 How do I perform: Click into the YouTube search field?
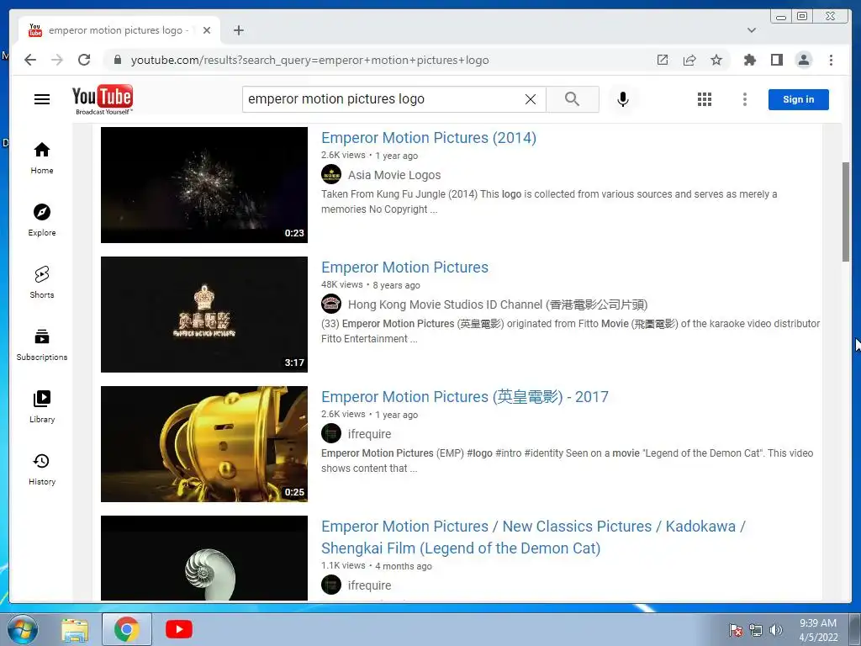tap(384, 99)
